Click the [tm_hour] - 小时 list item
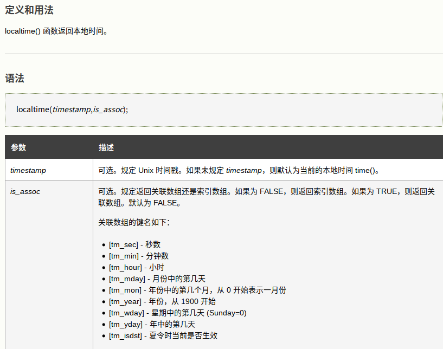The image size is (443, 349). coord(136,267)
